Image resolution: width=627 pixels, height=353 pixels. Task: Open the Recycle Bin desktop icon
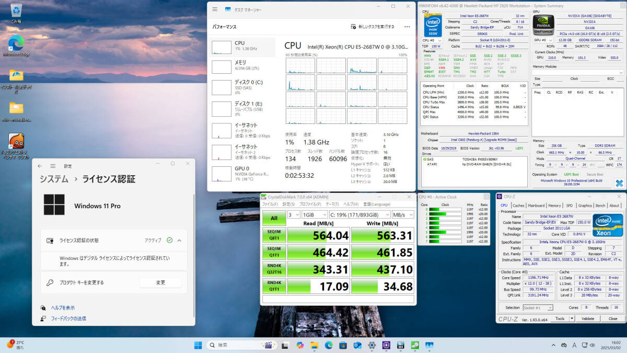(x=16, y=13)
